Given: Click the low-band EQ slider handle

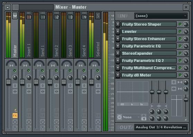Looking at the screenshot, I should click(x=152, y=92).
